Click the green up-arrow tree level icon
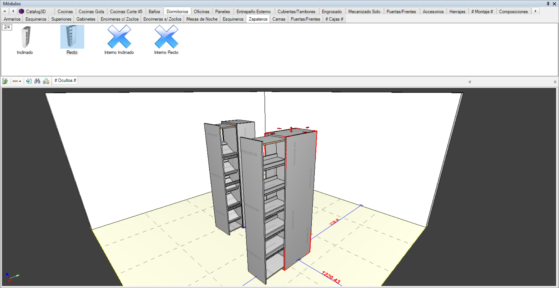Screen dimensions: 559x288 (x=5, y=81)
